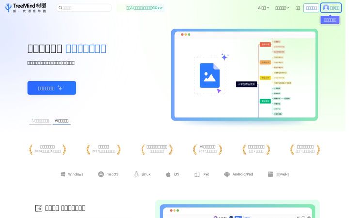349x218 pixels.
Task: Click the document icon beside the bottom section heading
Action: 39,208
